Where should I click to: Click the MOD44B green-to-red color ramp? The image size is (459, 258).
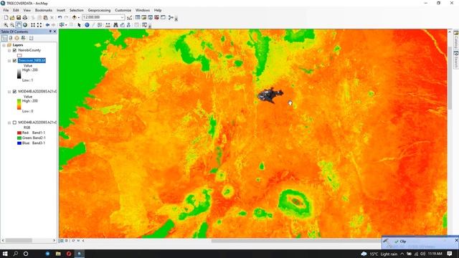pos(19,104)
